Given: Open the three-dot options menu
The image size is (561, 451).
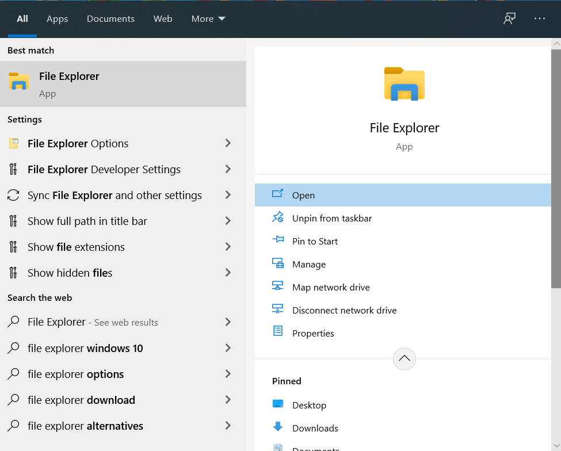Looking at the screenshot, I should 539,18.
